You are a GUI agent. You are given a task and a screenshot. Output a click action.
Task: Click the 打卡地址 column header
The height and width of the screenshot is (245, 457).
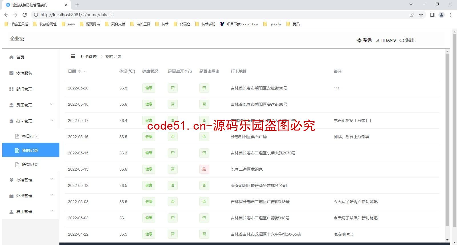point(239,71)
